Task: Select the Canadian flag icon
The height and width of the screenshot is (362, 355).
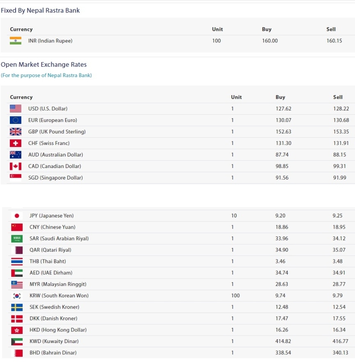Action: (16, 166)
